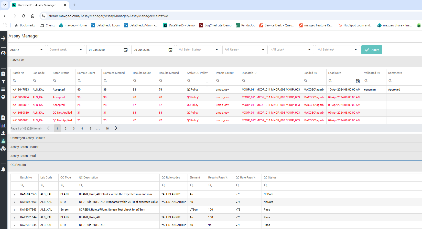Open the end date calendar picker
The width and height of the screenshot is (422, 229).
click(170, 50)
